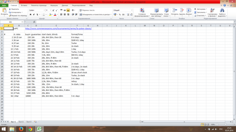Open Conditional Formatting (Условное форматирование)

click(x=142, y=12)
